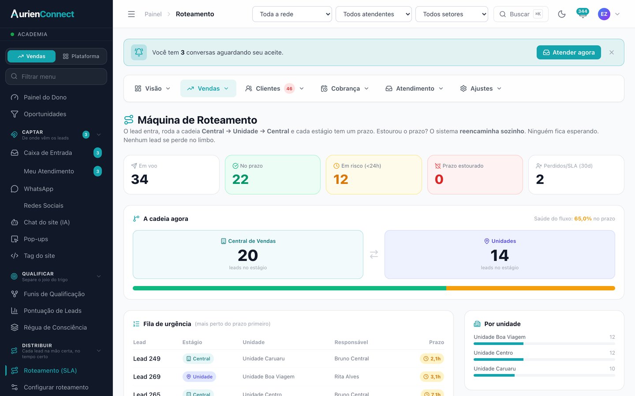Click the Lead 249 row name
Image resolution: width=635 pixels, height=396 pixels.
pos(147,359)
